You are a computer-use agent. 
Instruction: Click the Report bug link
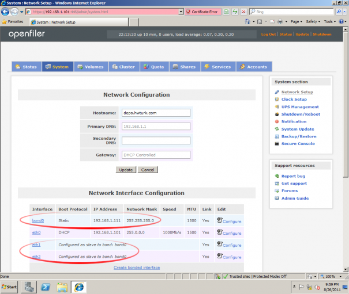pyautogui.click(x=293, y=176)
